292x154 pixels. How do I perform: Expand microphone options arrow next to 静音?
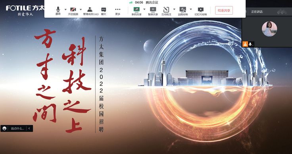tap(65, 9)
